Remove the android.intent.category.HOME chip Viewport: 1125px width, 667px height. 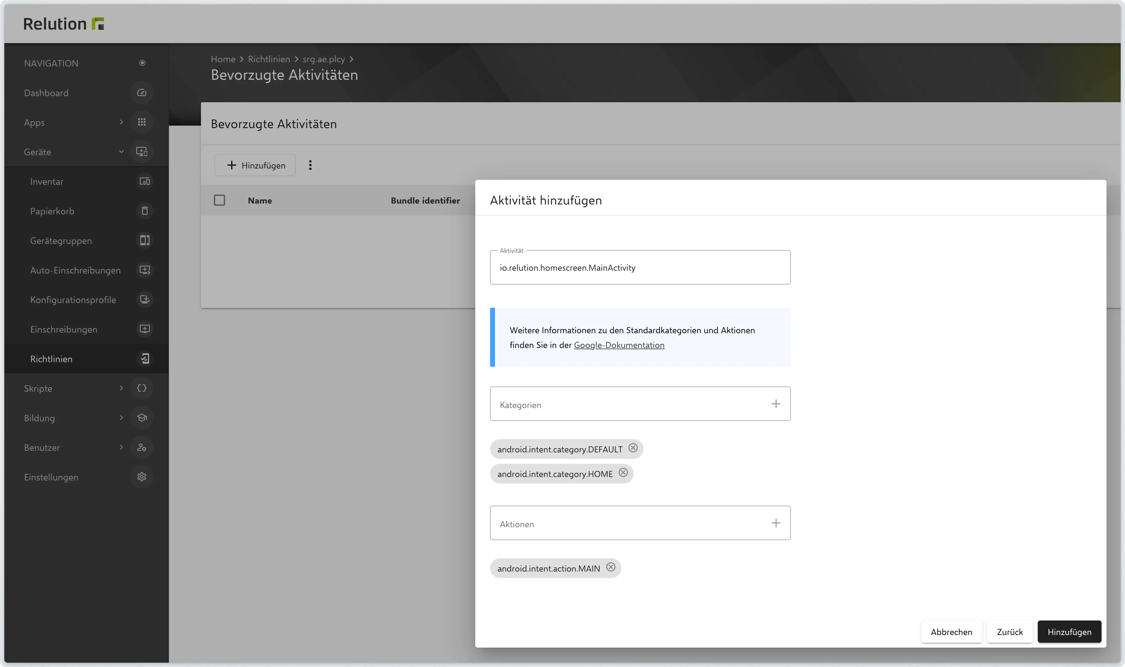tap(623, 473)
